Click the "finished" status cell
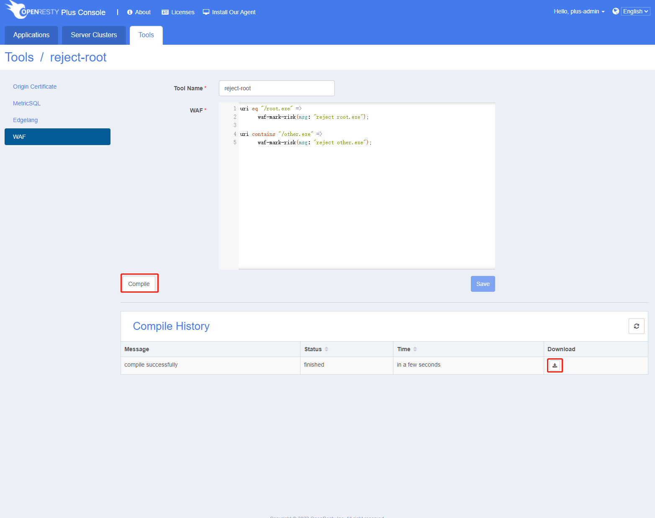 [x=314, y=365]
